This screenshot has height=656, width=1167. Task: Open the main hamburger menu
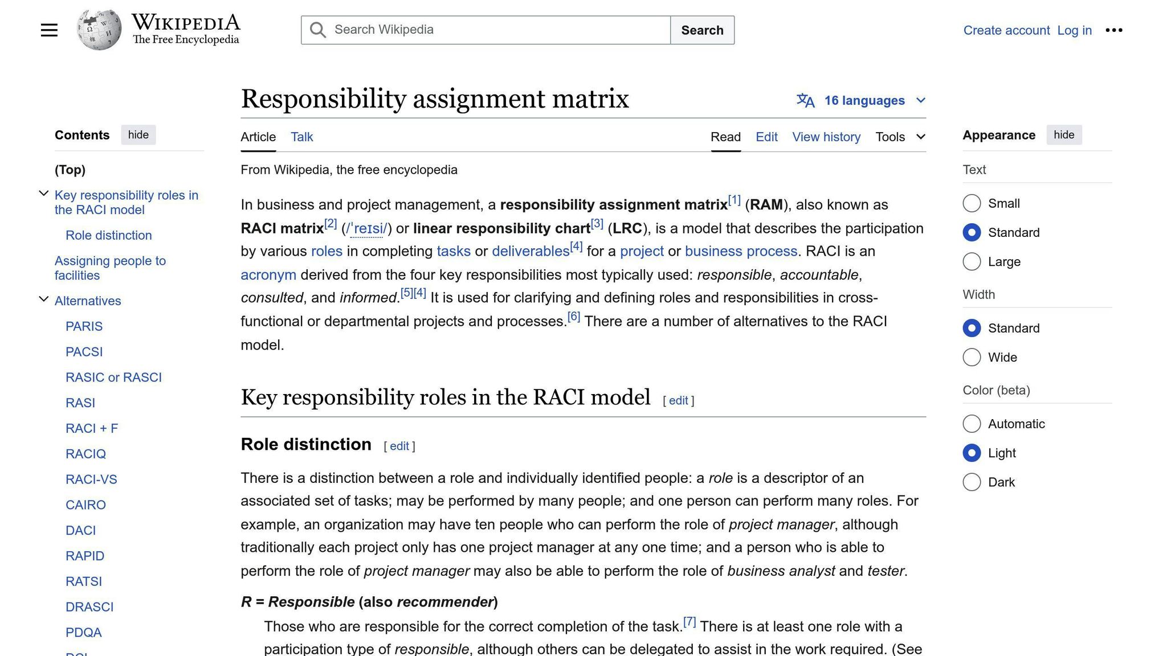tap(49, 30)
